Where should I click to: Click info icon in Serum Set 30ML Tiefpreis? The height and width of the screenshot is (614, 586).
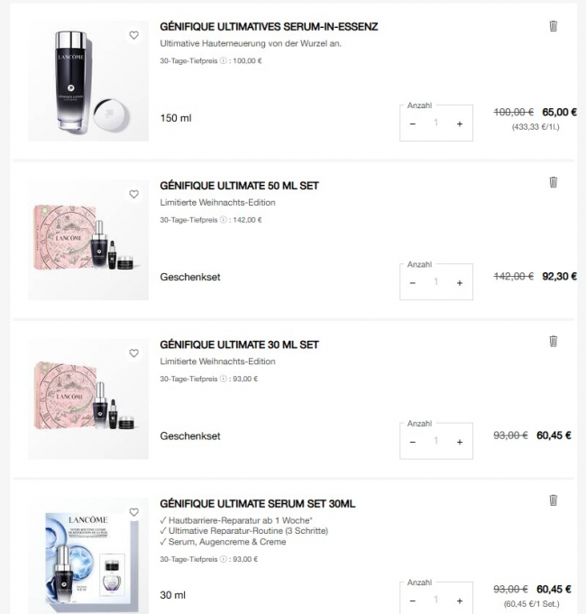pos(223,559)
